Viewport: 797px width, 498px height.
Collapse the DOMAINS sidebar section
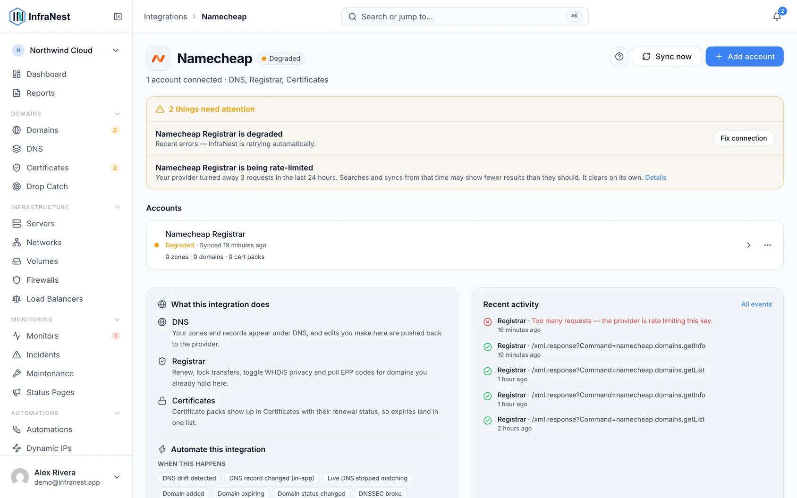(117, 114)
